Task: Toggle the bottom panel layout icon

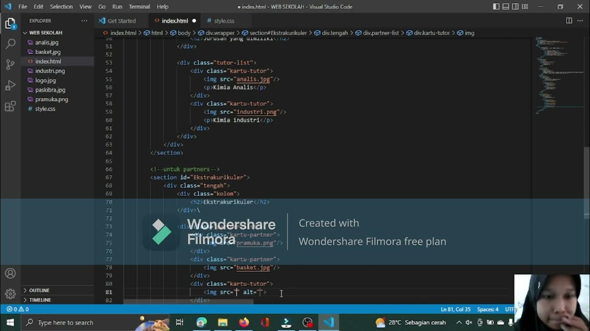Action: [506, 6]
